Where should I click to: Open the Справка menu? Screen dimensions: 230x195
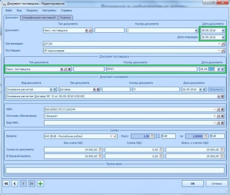(66, 10)
